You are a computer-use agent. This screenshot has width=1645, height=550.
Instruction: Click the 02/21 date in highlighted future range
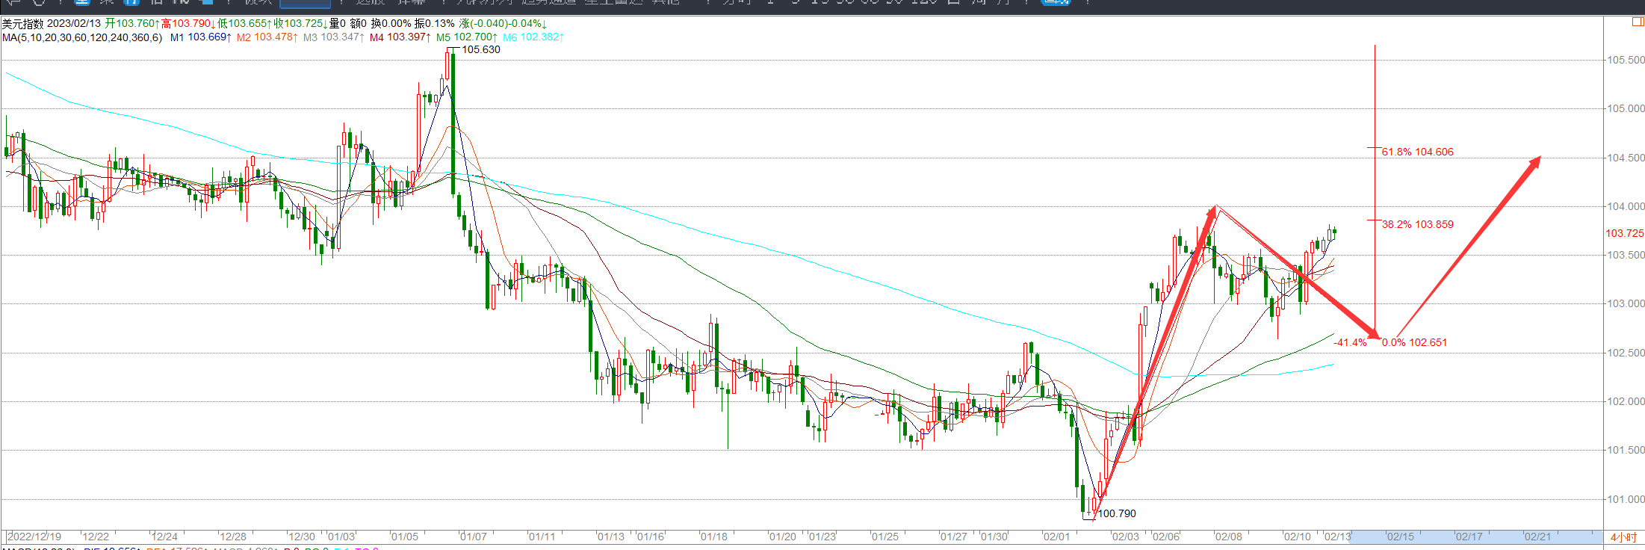click(1537, 537)
